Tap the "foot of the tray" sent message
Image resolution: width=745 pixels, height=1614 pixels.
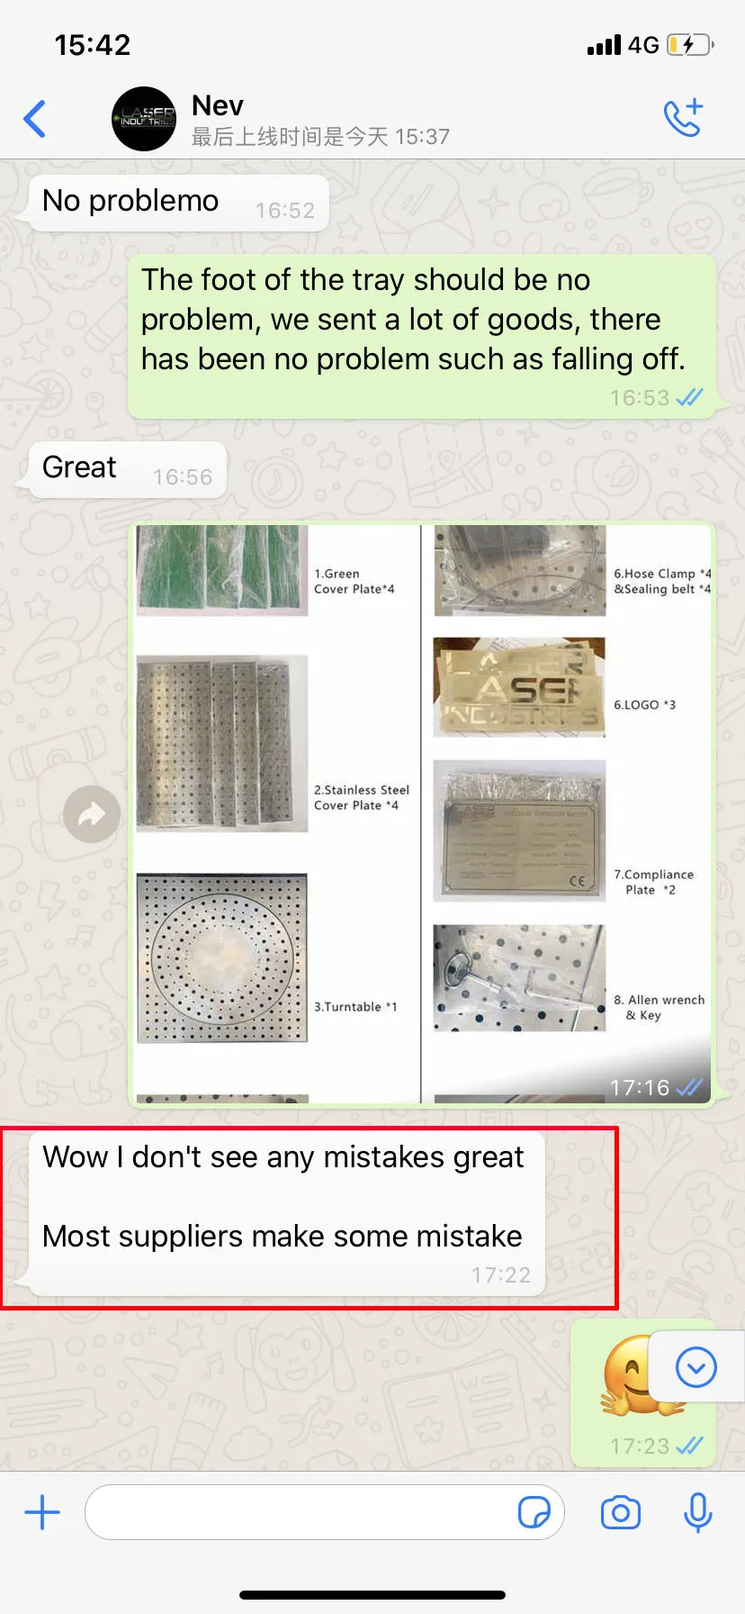point(422,336)
